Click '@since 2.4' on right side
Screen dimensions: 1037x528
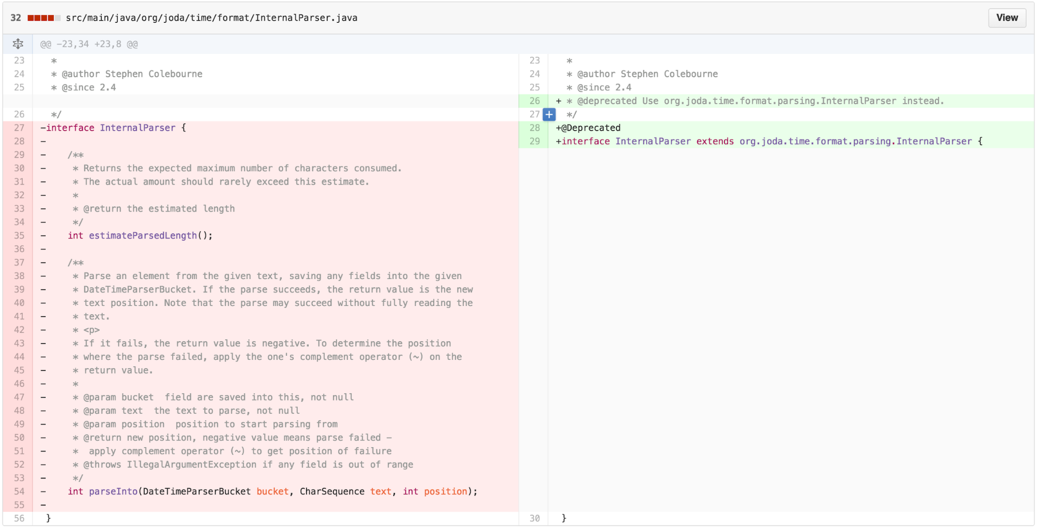(604, 88)
